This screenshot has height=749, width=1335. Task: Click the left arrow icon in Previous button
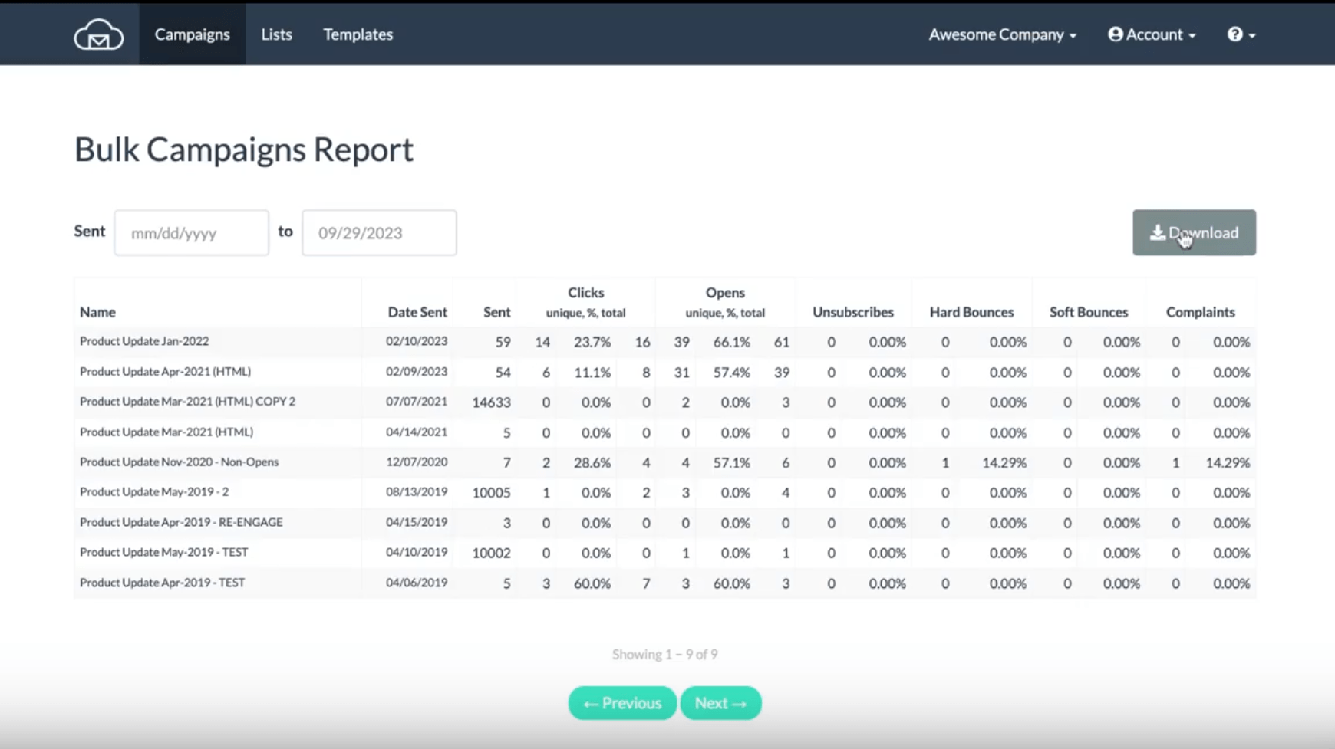[x=590, y=702]
